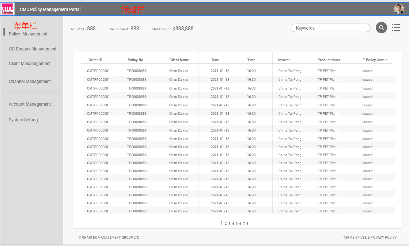Click the Time column header
Viewport: 409px width, 246px height.
[x=251, y=60]
